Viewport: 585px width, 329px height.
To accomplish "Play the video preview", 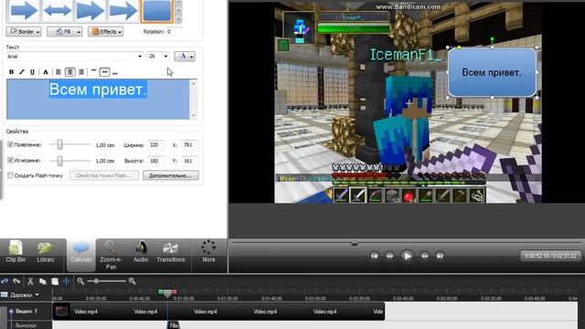I will coord(407,256).
